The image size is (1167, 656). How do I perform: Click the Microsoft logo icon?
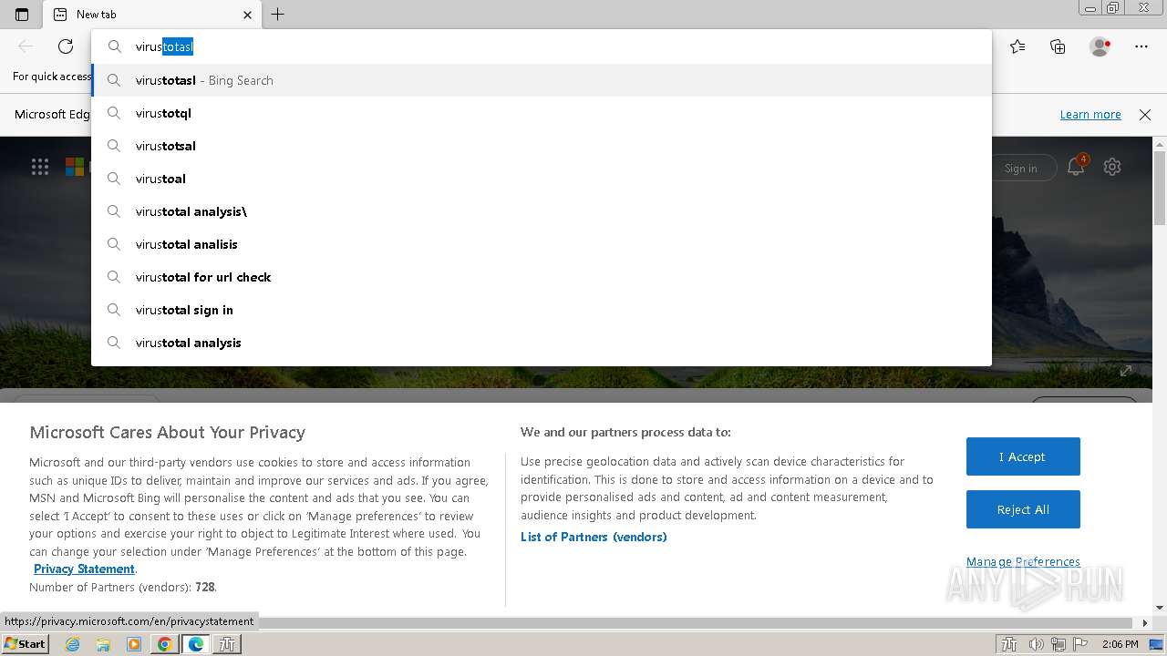click(x=75, y=167)
